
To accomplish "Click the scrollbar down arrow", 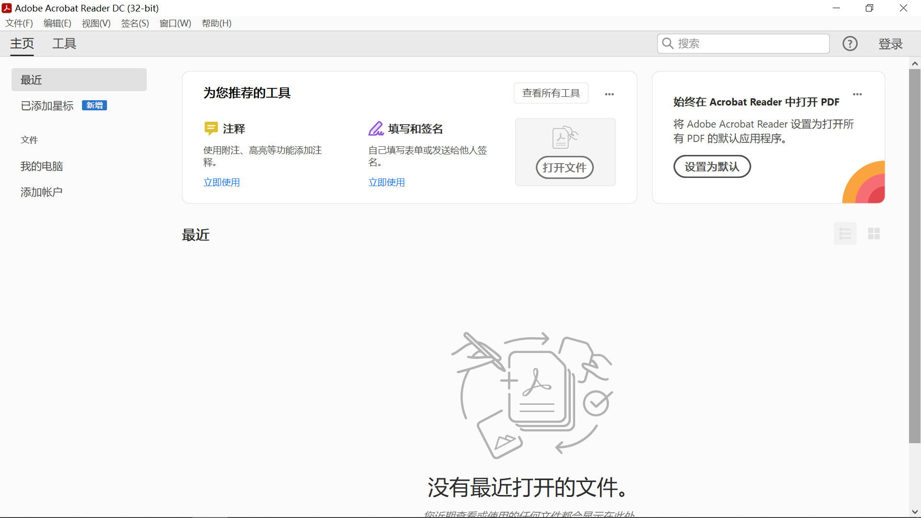I will click(x=915, y=512).
